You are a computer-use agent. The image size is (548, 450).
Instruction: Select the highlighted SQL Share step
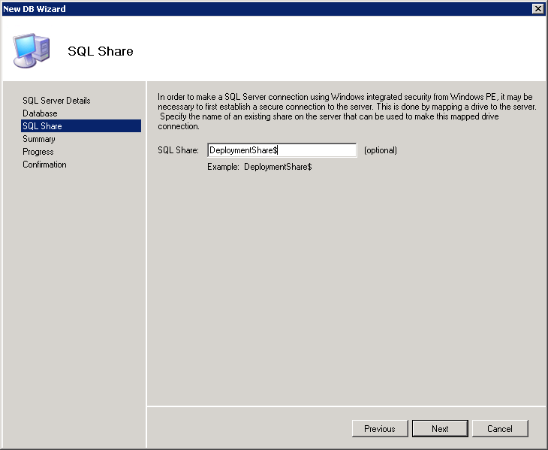point(43,126)
